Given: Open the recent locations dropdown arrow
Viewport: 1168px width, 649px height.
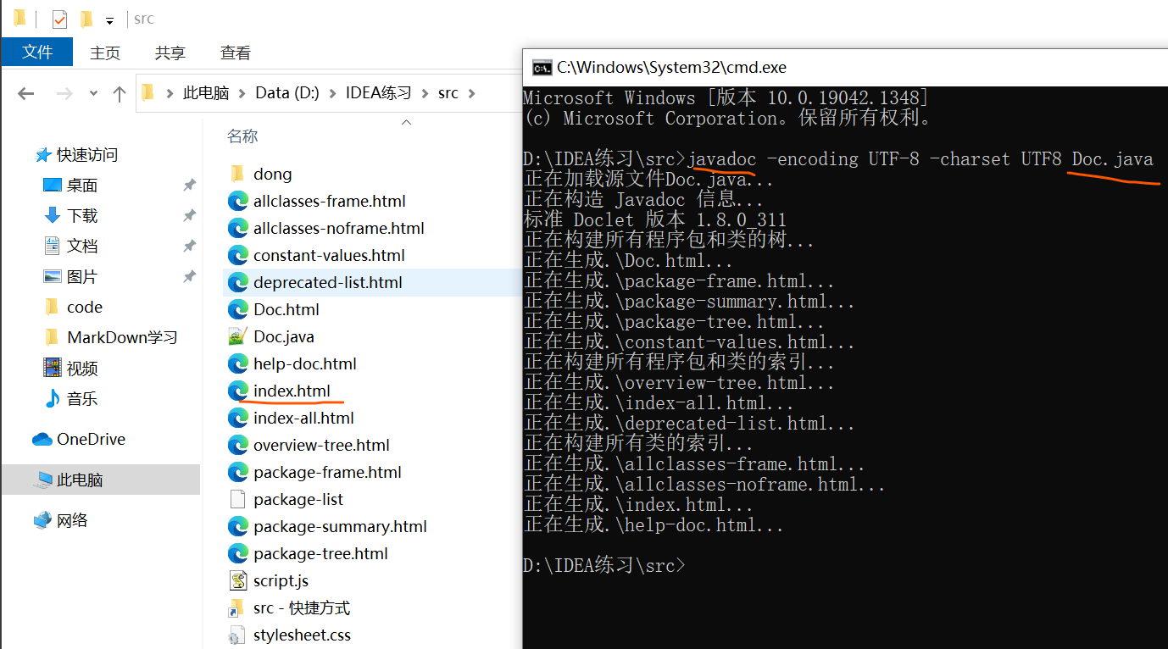Looking at the screenshot, I should (x=93, y=93).
